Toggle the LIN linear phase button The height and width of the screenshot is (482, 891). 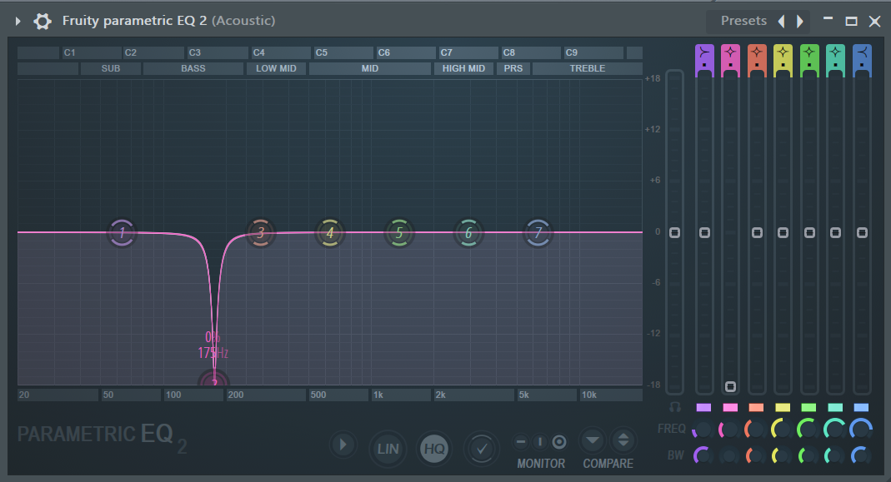[x=388, y=449]
